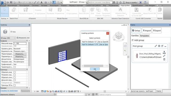
Task: Click the Help question mark icon
Action: pos(145,2)
